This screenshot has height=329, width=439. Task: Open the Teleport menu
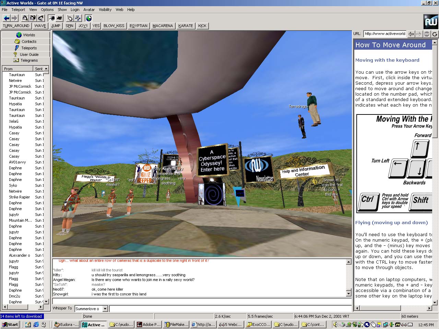pos(18,10)
